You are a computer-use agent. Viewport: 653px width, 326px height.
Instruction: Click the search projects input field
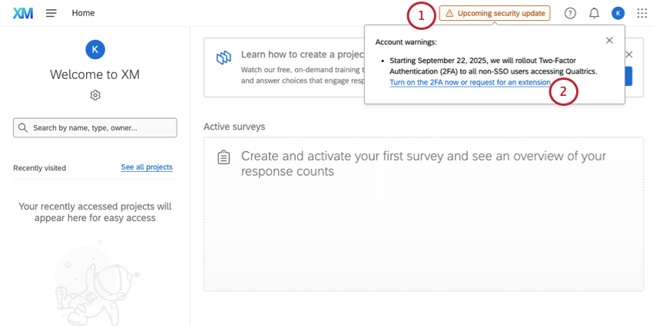(95, 127)
